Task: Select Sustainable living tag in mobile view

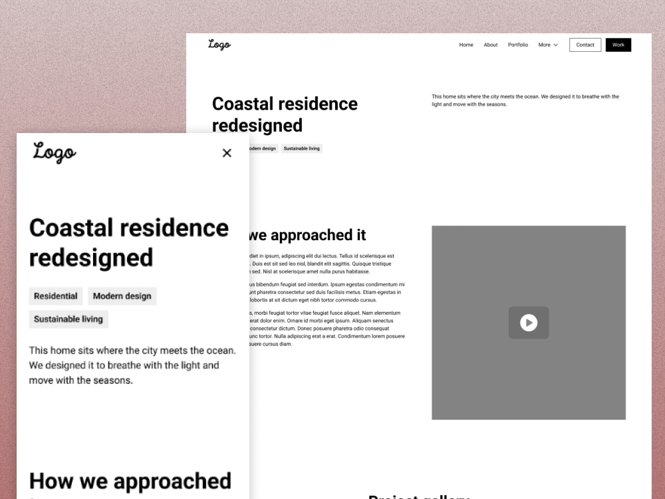Action: pyautogui.click(x=68, y=319)
